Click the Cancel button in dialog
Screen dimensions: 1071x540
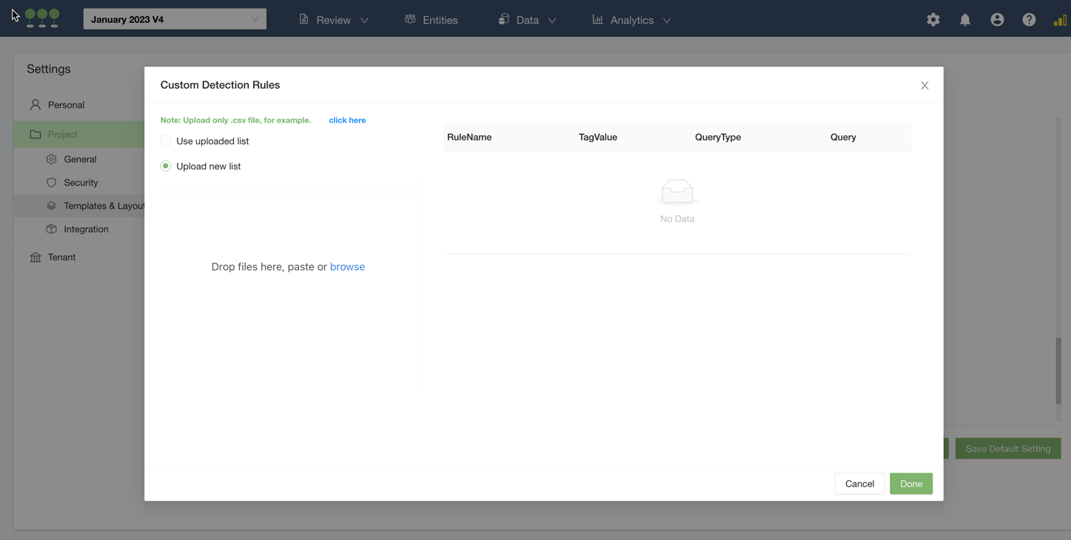(859, 484)
